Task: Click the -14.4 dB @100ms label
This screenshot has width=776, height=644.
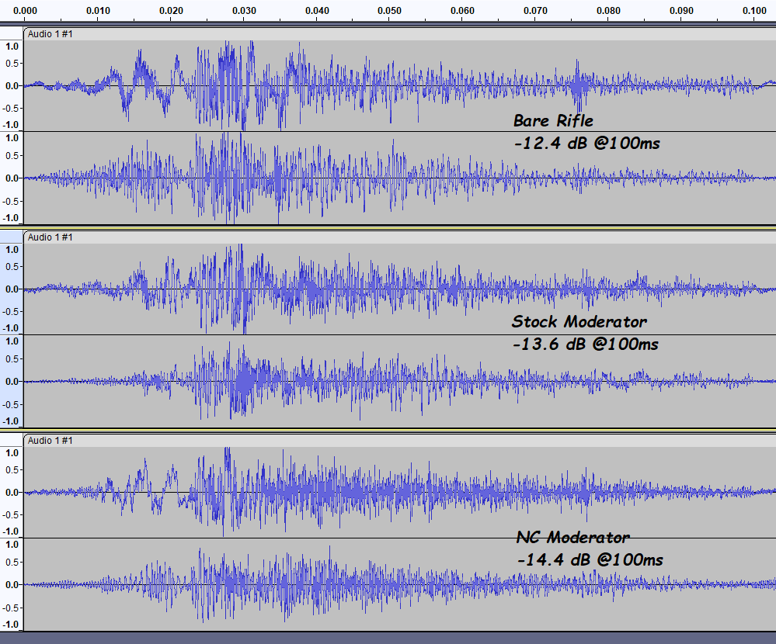Action: 590,559
